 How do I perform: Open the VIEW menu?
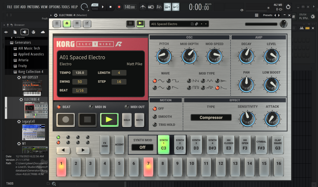pos(44,7)
